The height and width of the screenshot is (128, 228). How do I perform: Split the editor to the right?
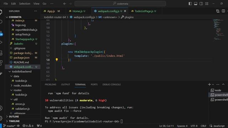coord(223,11)
